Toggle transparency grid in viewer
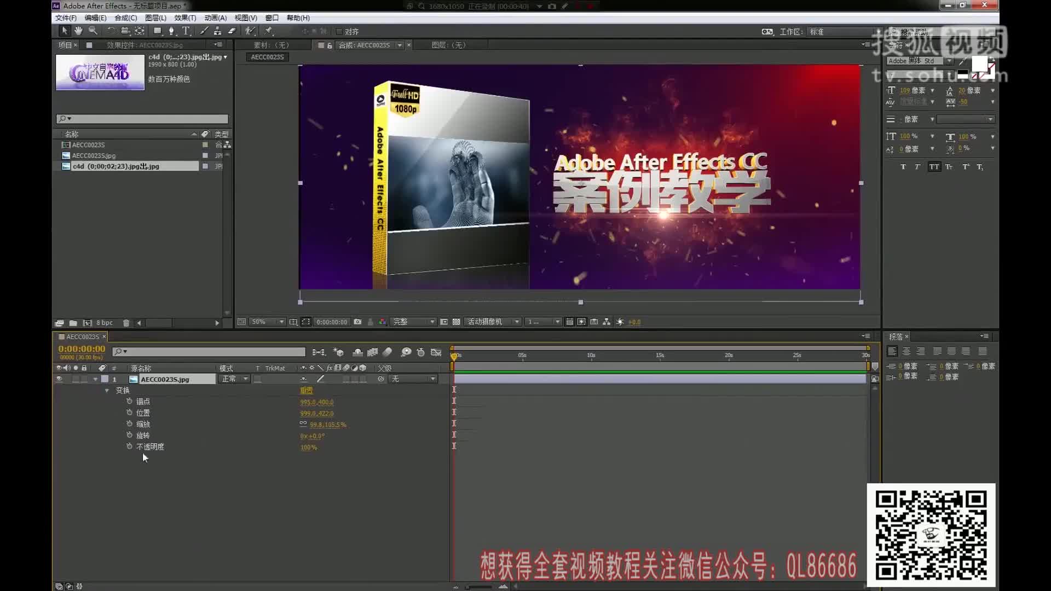The height and width of the screenshot is (591, 1051). click(x=457, y=322)
